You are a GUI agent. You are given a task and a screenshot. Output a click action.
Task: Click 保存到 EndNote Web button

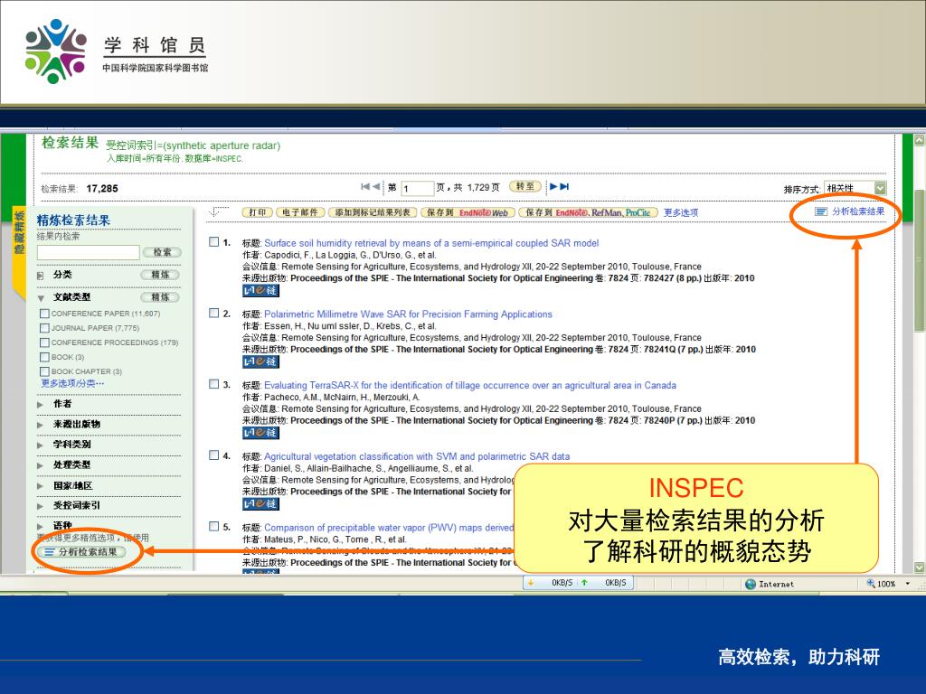[468, 212]
